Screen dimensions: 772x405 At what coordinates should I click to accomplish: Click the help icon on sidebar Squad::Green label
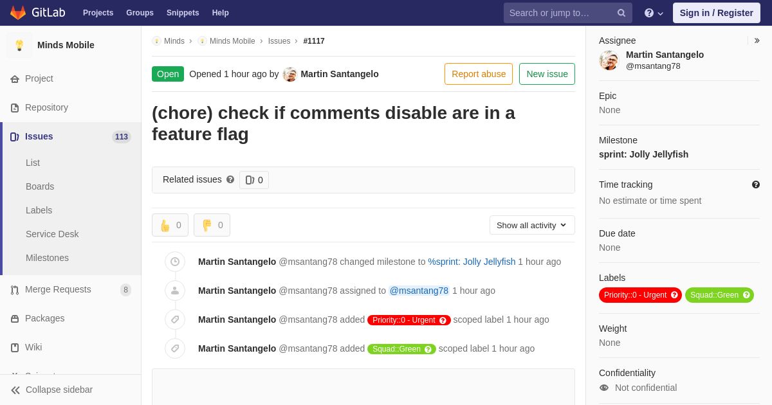[x=746, y=295]
